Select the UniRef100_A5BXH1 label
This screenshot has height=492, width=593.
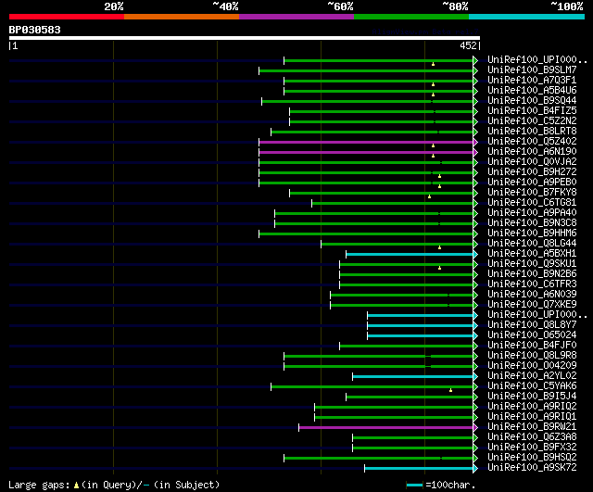coord(532,254)
